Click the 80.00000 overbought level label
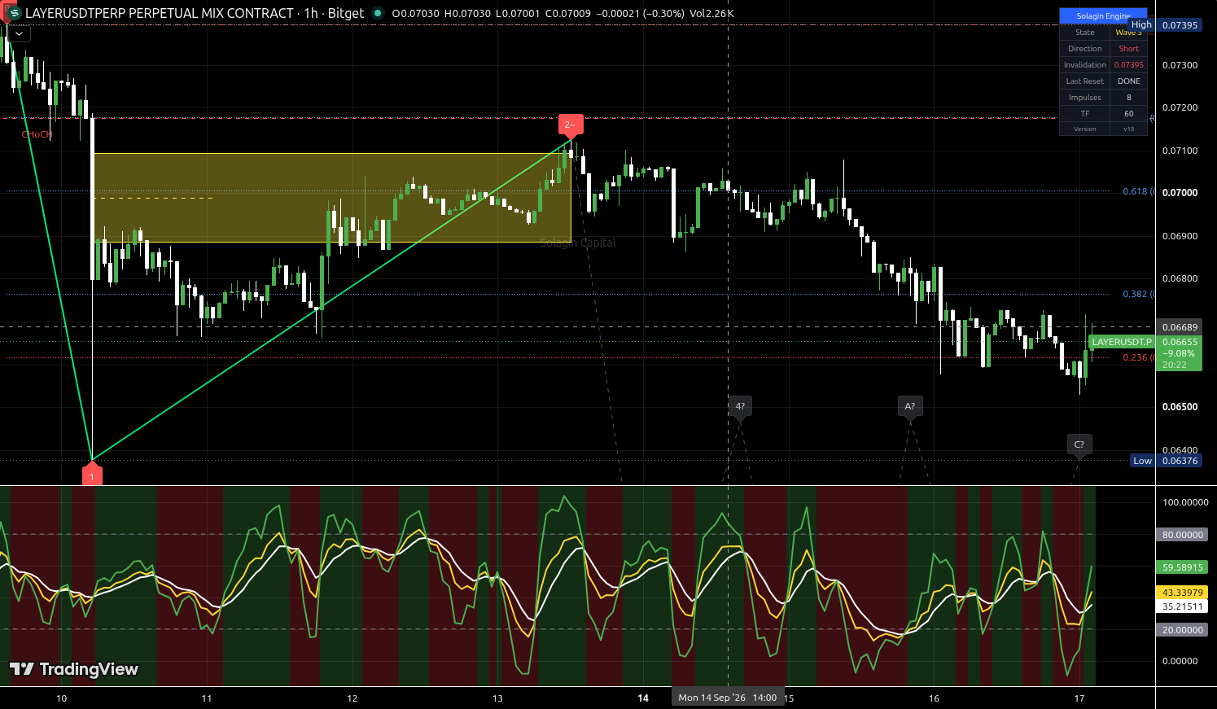This screenshot has width=1217, height=709. [1184, 535]
